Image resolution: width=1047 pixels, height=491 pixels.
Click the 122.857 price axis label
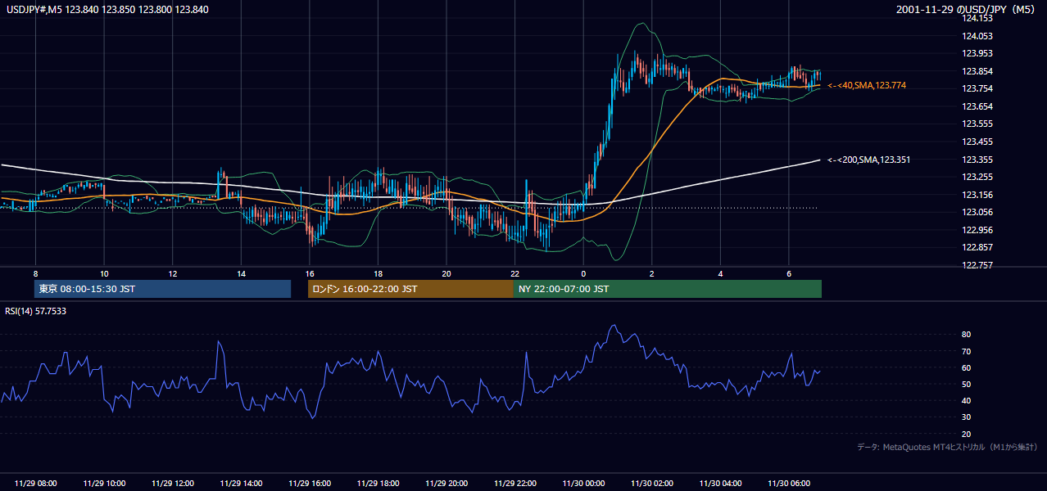point(977,247)
